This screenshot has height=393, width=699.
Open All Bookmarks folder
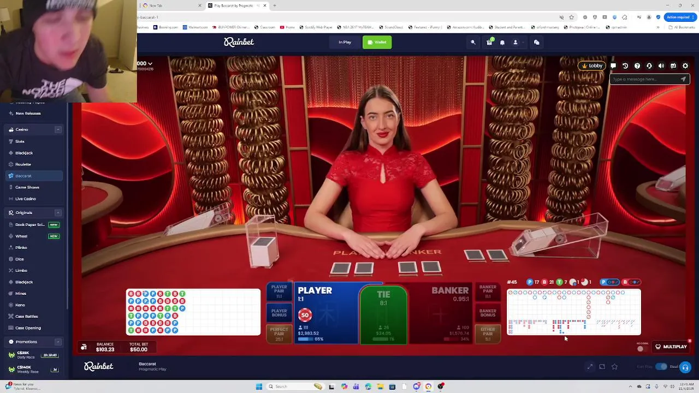click(x=683, y=27)
